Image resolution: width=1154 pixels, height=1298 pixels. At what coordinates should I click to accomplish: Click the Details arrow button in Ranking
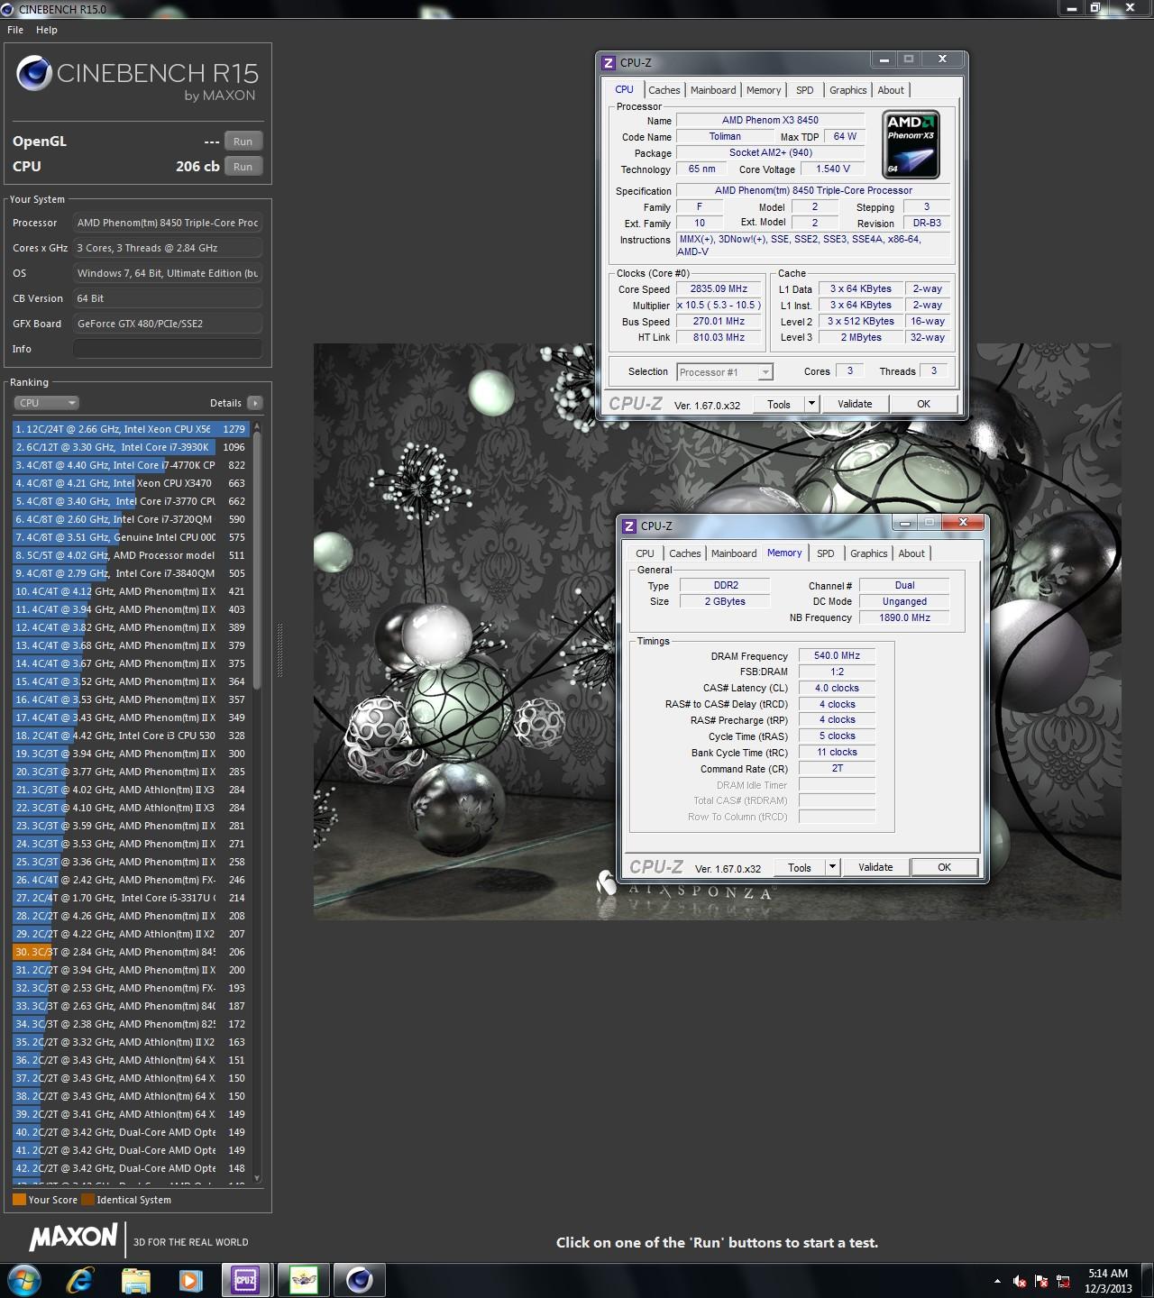tap(255, 403)
